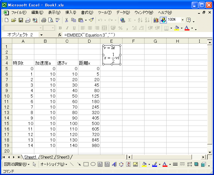Click the horizontal scrollbar right arrow
Viewport: 214px width, 175px height.
coord(203,157)
